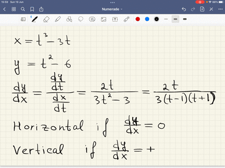Open the share and export menu
The image size is (225, 168).
tap(41, 9)
